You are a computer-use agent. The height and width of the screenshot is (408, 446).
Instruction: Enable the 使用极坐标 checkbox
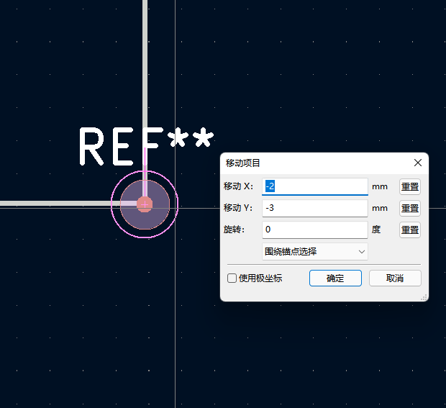[232, 278]
